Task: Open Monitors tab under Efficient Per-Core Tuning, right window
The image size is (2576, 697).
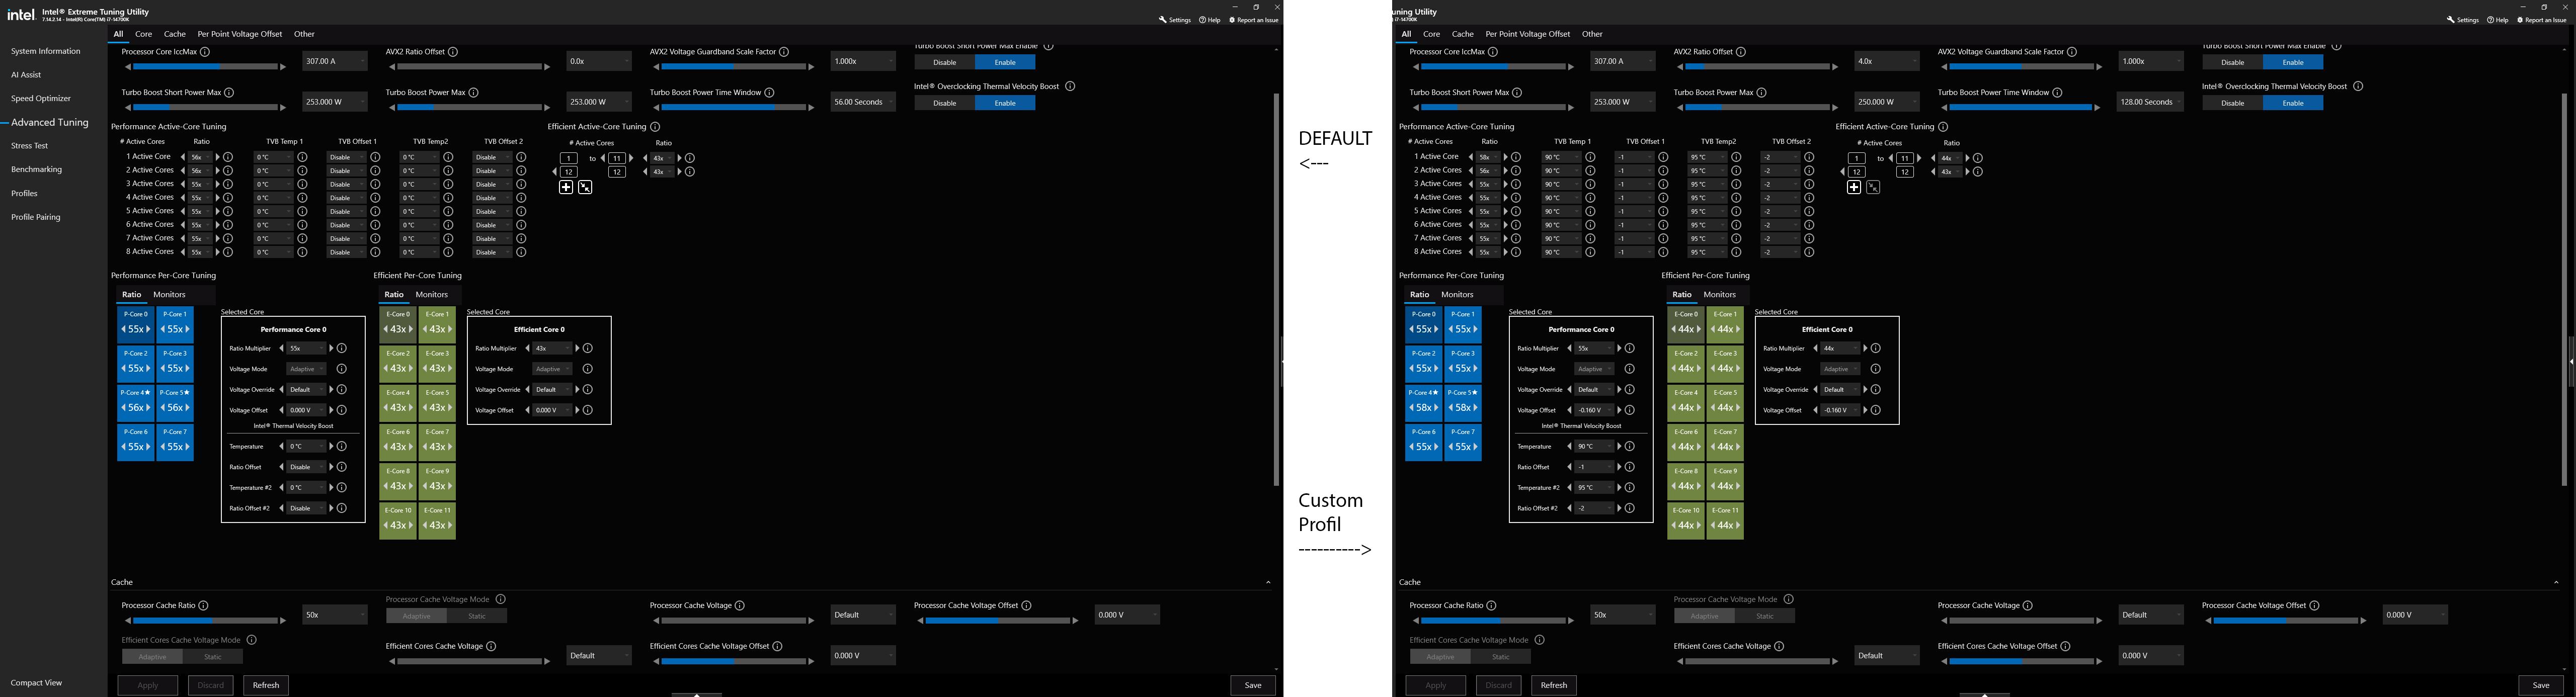Action: tap(1719, 295)
